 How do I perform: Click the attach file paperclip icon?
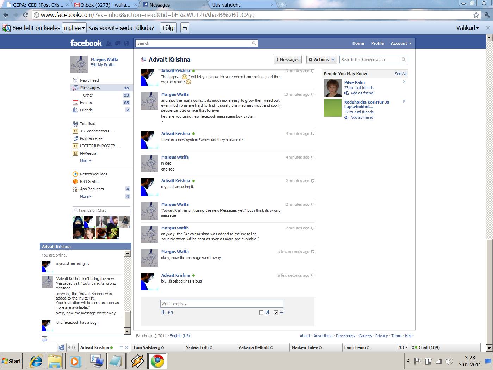coord(163,312)
